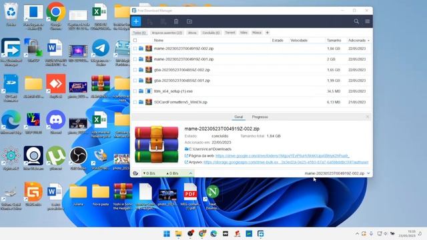Open the search magnifier in Download Manager
Image resolution: width=427 pixels, height=240 pixels.
356,21
